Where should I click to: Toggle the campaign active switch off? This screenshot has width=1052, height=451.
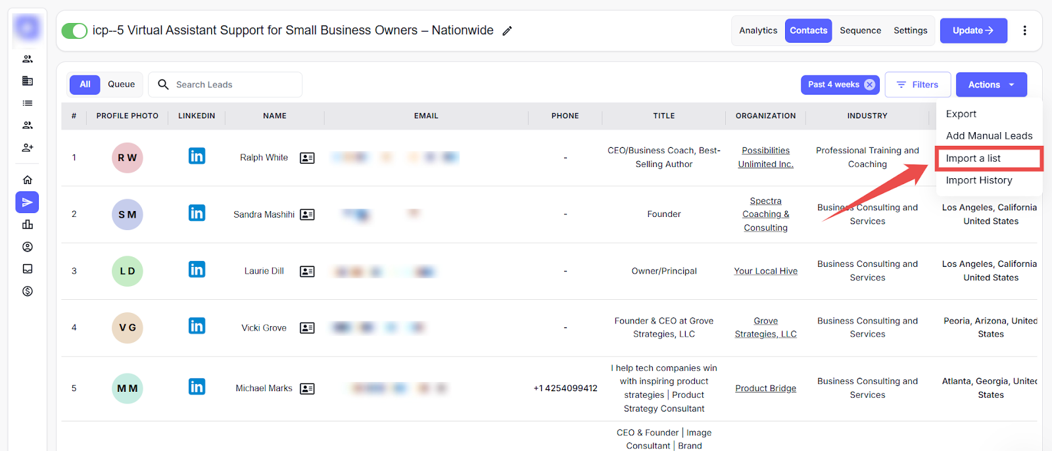(74, 31)
